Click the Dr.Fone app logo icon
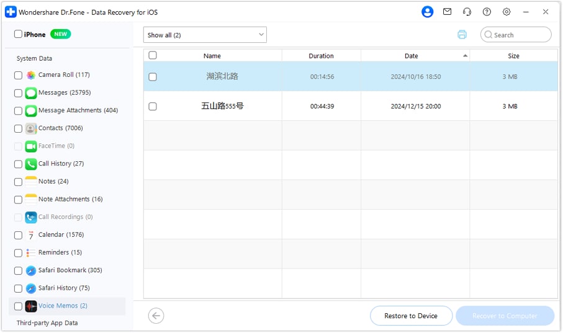Screen dimensions: 563x333 click(x=11, y=12)
